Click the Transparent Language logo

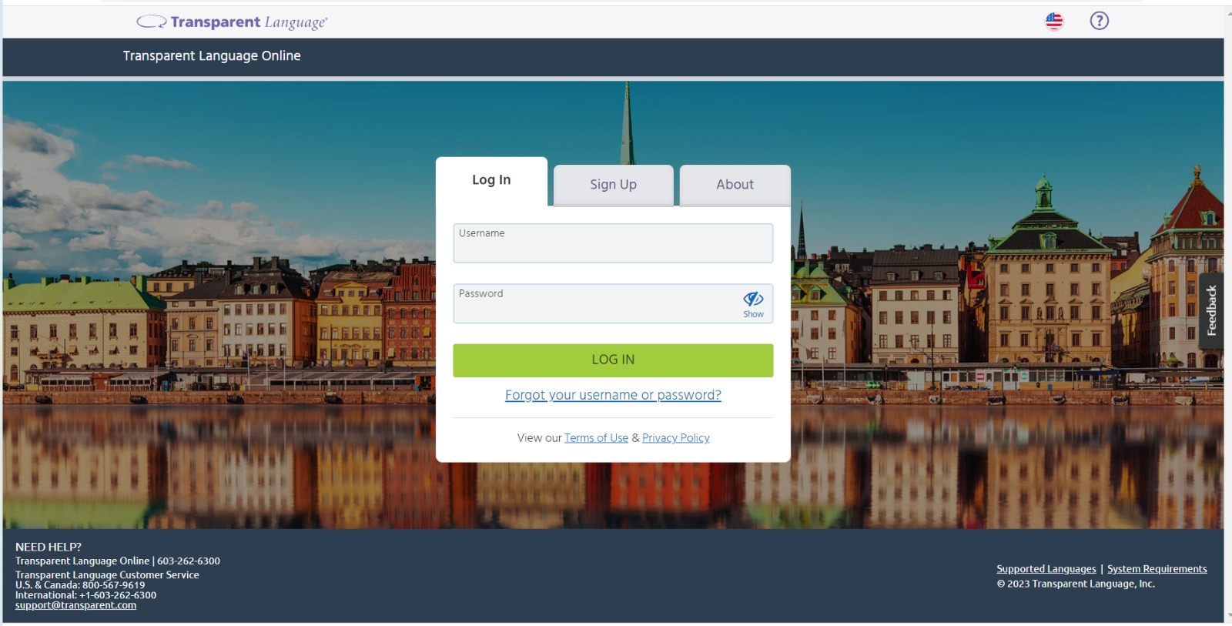tap(232, 22)
